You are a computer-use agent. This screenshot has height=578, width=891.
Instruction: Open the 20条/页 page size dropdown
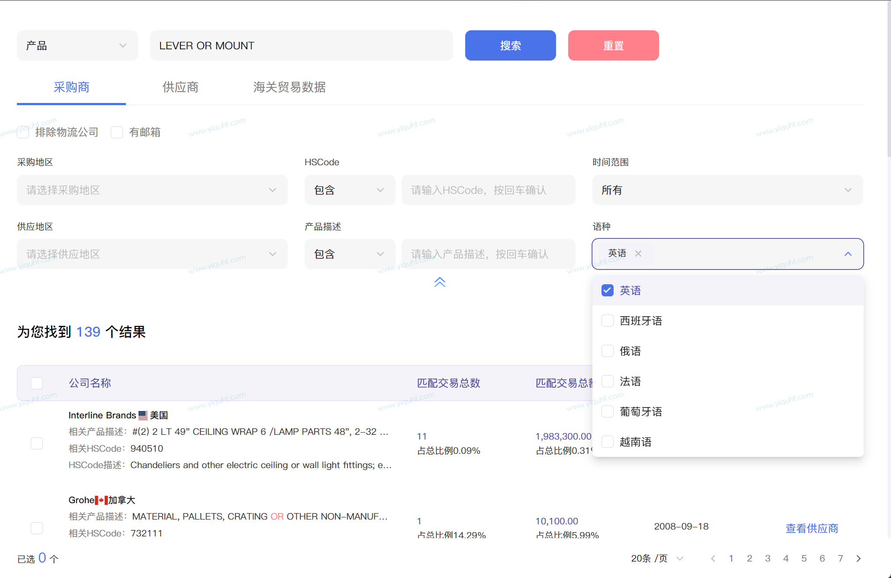[657, 559]
